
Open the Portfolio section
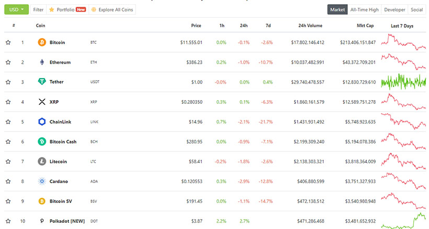tap(67, 9)
